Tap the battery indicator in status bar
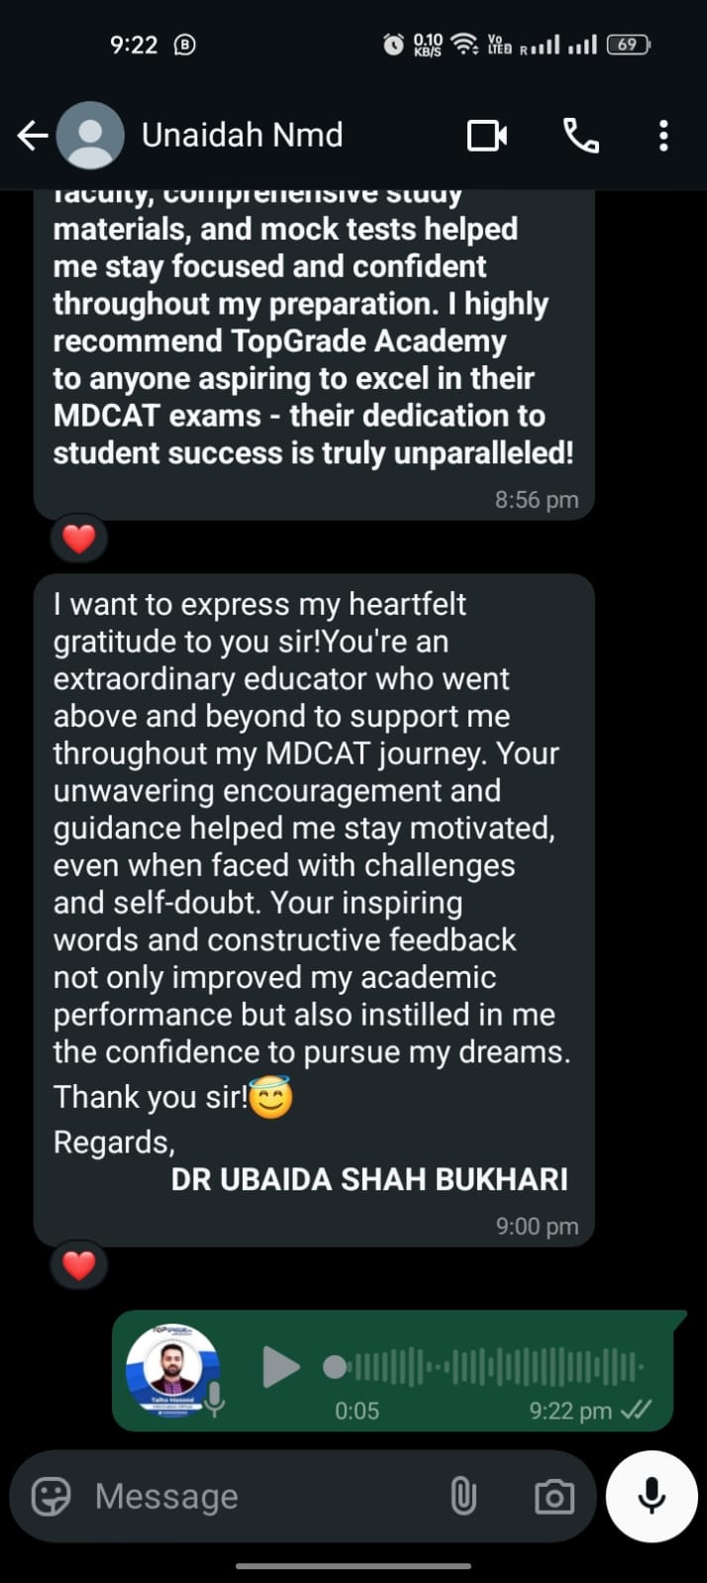This screenshot has width=707, height=1583. click(628, 45)
